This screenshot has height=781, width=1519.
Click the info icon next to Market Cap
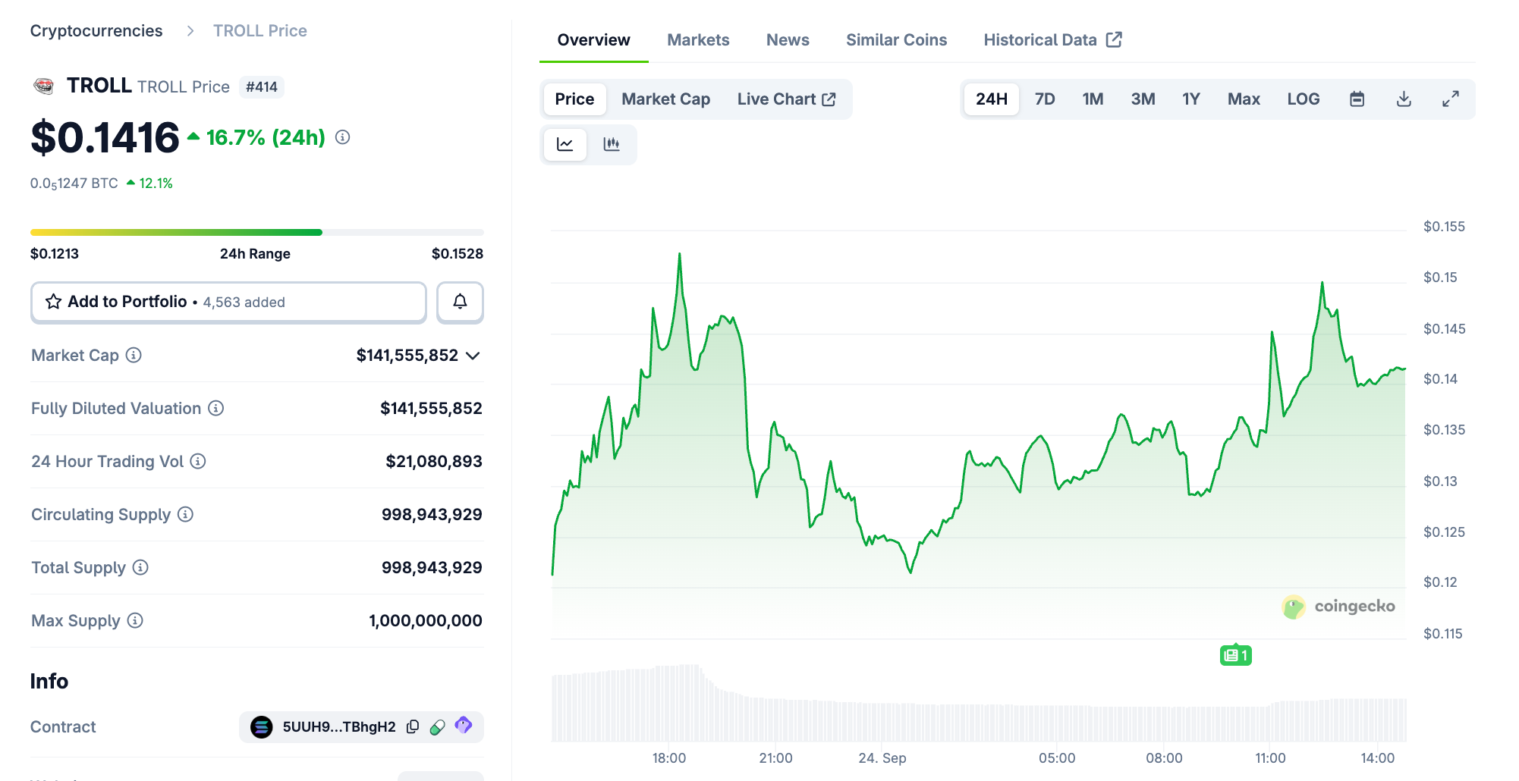point(134,355)
